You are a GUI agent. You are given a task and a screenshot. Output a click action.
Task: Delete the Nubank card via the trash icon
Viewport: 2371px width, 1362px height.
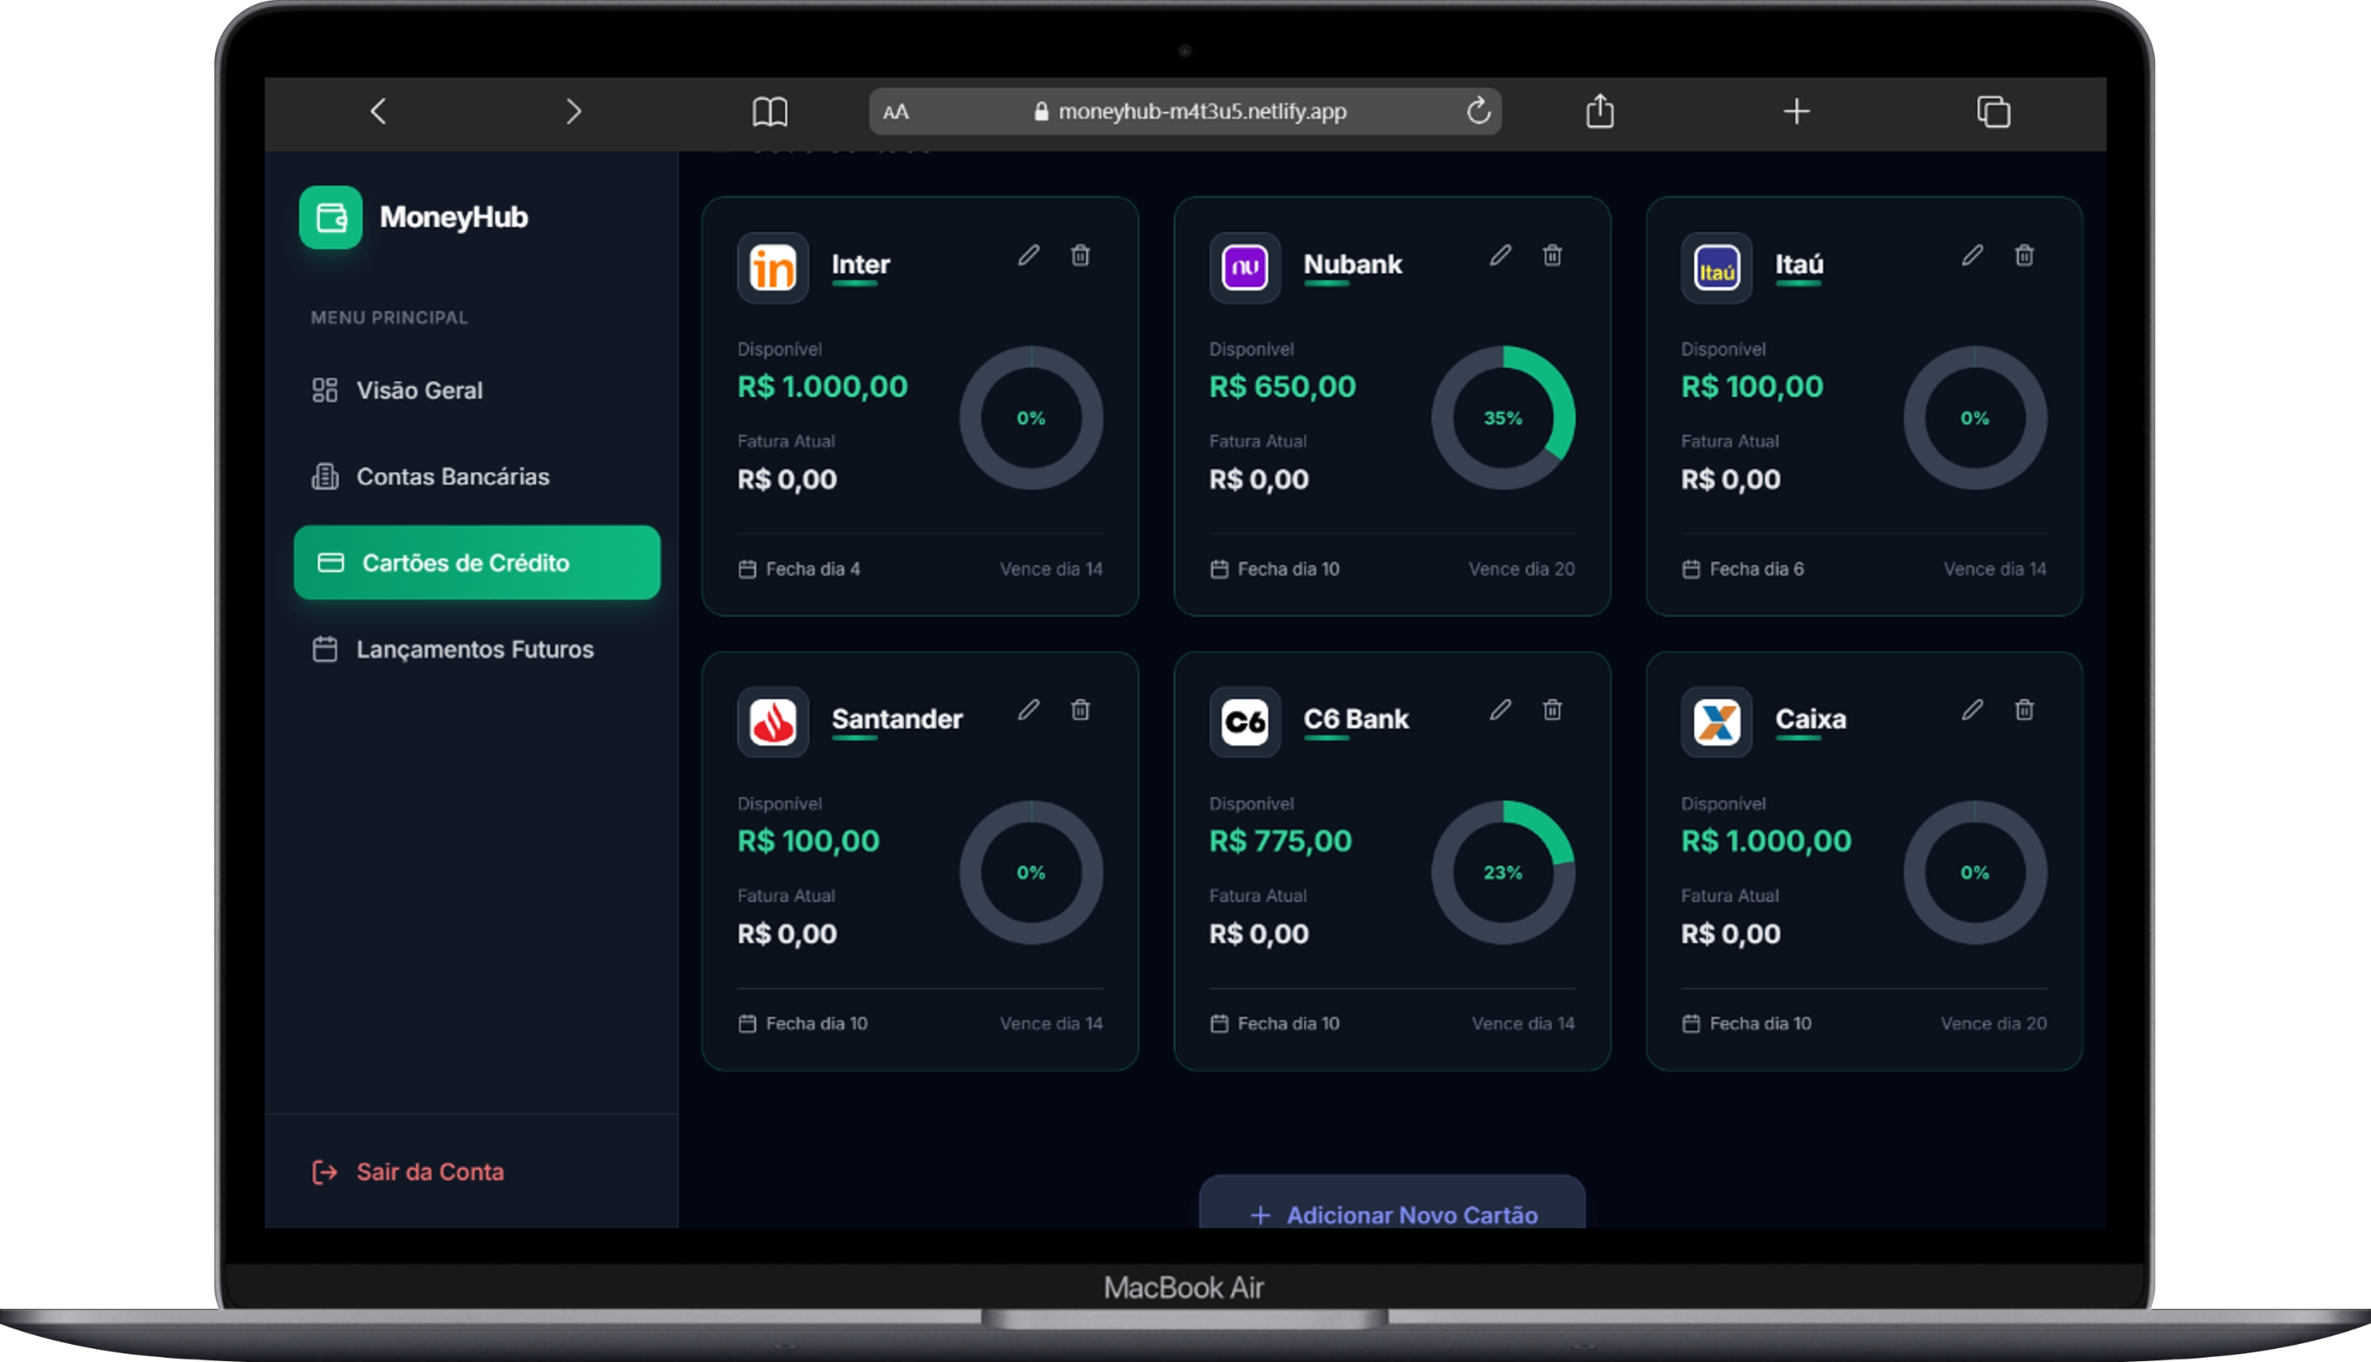point(1552,255)
